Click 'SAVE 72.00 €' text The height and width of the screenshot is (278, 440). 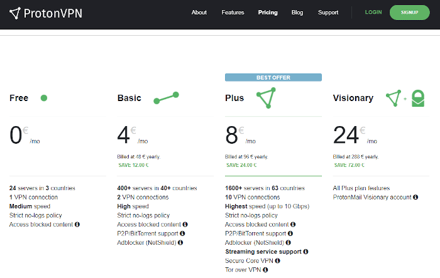(349, 165)
